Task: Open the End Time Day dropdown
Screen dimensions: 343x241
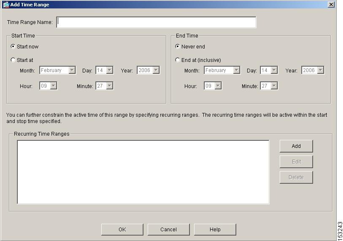Action: pos(269,70)
